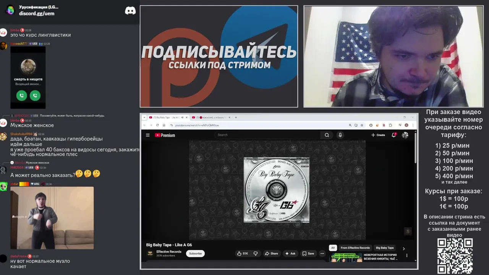The width and height of the screenshot is (489, 275).
Task: Dislike the Big Baby Tape video
Action: [256, 253]
